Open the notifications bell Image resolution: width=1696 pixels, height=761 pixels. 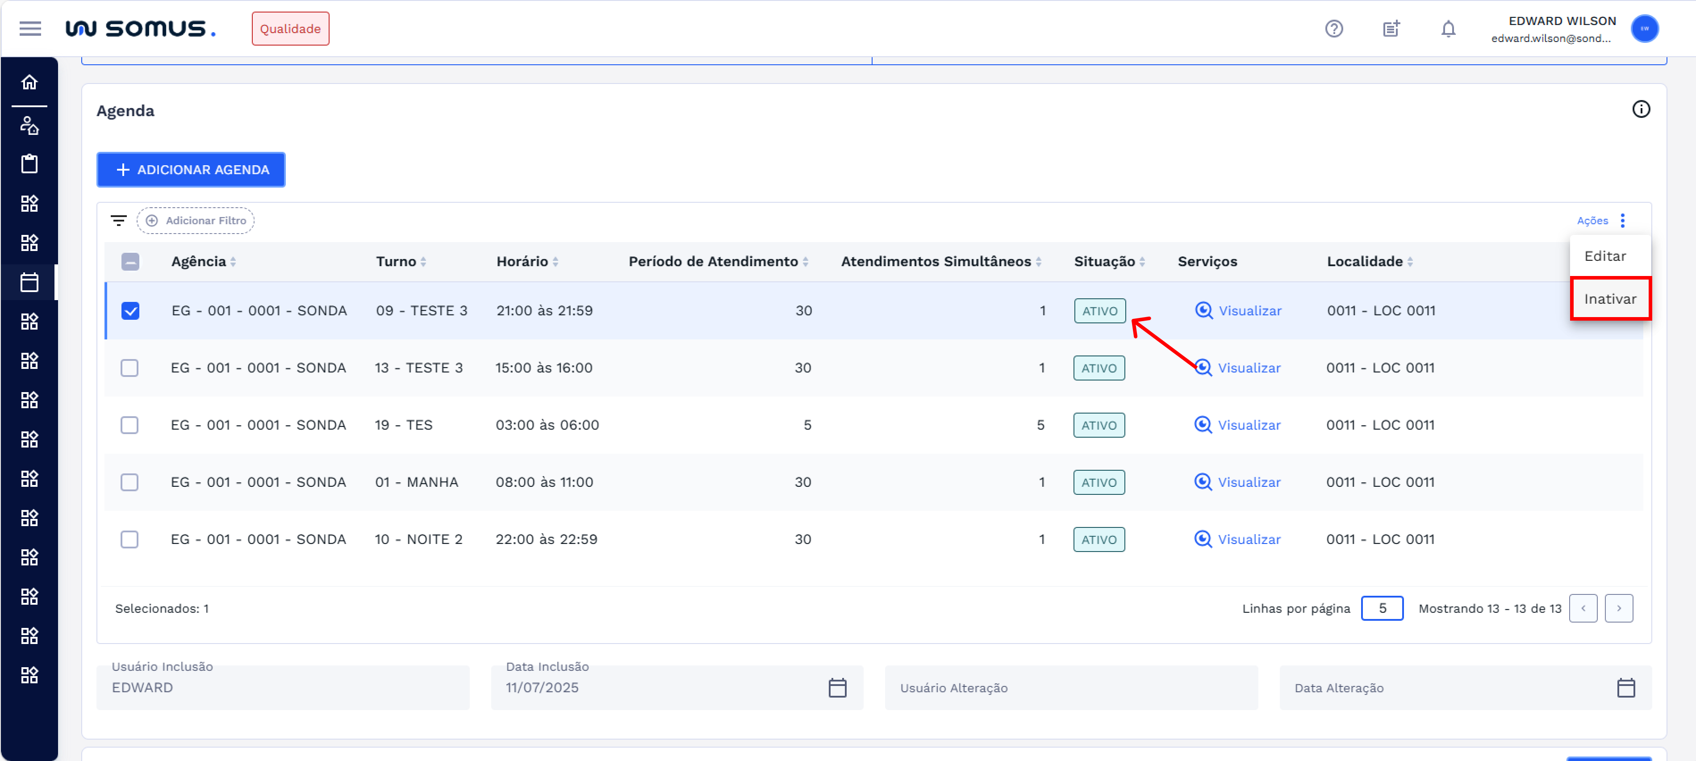(x=1448, y=28)
